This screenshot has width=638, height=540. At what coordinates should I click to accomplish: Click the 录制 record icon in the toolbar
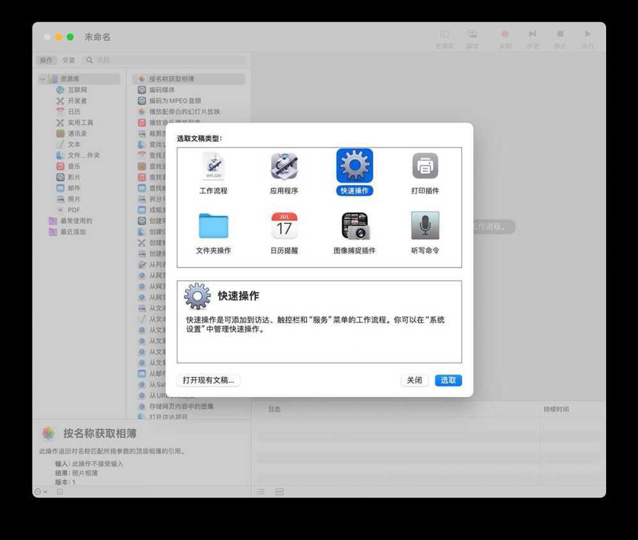505,34
